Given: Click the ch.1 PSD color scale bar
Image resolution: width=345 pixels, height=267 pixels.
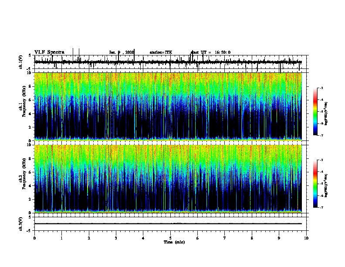Looking at the screenshot, I should [315, 112].
